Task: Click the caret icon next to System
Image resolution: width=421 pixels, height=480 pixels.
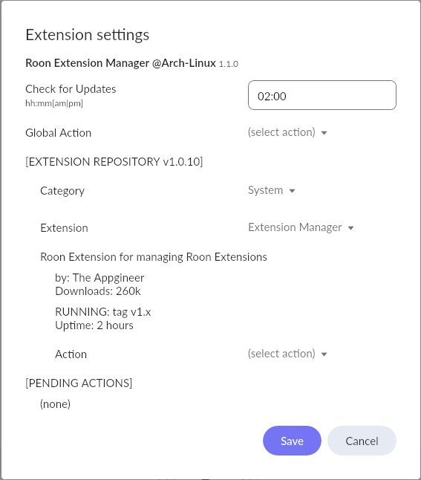Action: point(293,191)
